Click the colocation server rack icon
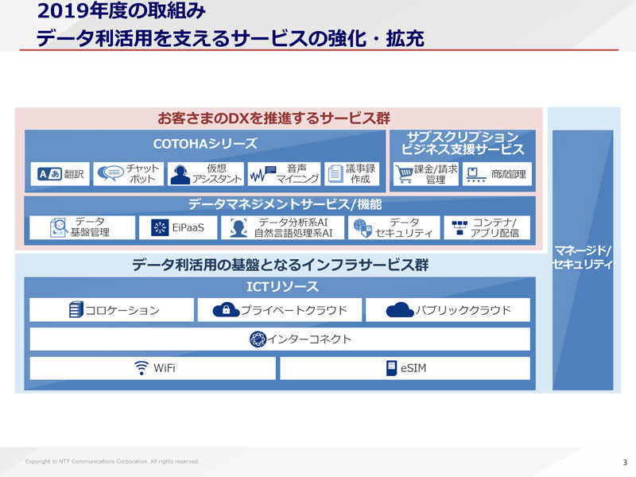The height and width of the screenshot is (477, 636). [76, 309]
